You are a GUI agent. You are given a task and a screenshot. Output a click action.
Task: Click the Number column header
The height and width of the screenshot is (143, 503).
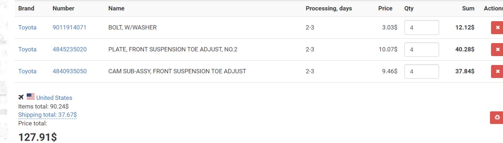pyautogui.click(x=63, y=8)
